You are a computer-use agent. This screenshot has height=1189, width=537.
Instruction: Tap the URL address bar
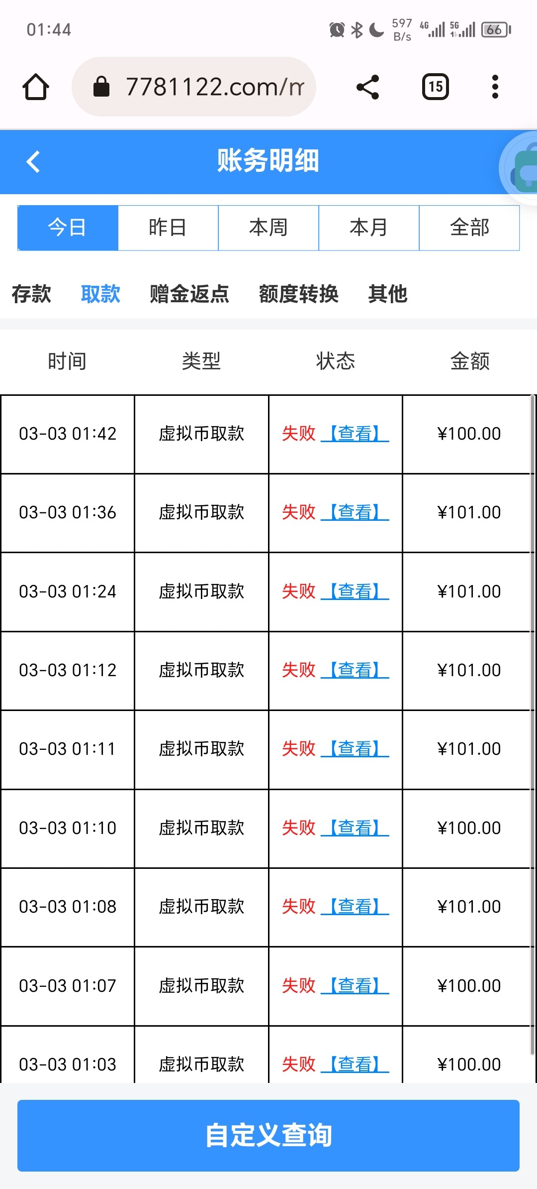tap(214, 87)
